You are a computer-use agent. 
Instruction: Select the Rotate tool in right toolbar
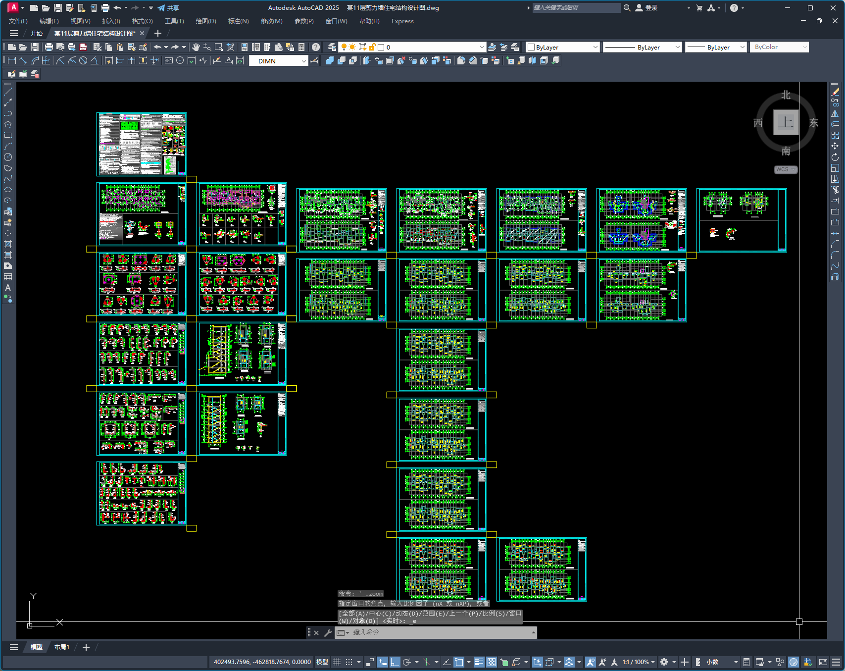click(x=835, y=157)
